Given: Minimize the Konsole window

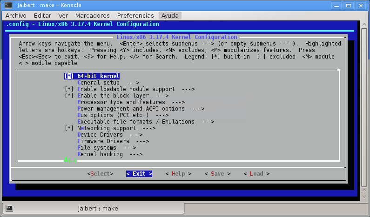Looking at the screenshot, I should (x=337, y=5).
